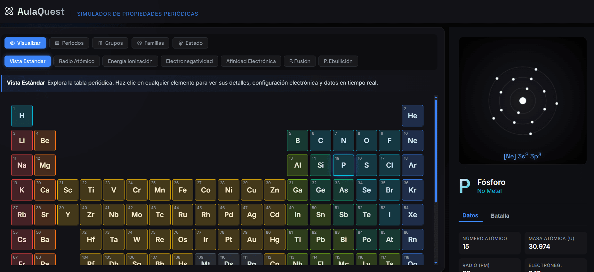Select the Visualizar mode tab
594x272 pixels.
pyautogui.click(x=25, y=43)
